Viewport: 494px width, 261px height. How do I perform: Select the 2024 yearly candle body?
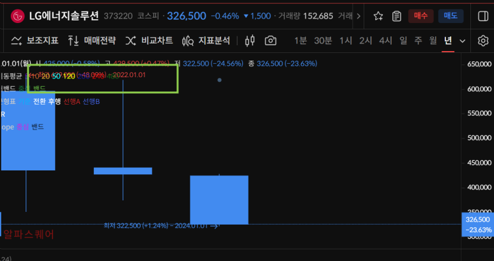[x=219, y=200]
